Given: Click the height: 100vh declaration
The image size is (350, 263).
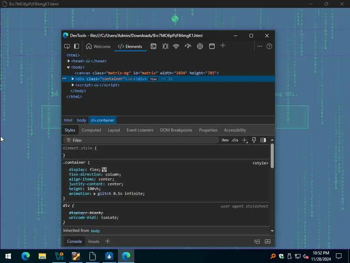Looking at the screenshot, I should pos(85,189).
